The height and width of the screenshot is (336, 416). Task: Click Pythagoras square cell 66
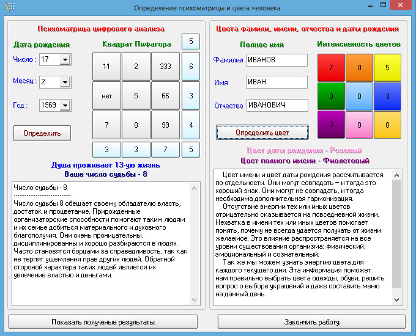pos(165,96)
